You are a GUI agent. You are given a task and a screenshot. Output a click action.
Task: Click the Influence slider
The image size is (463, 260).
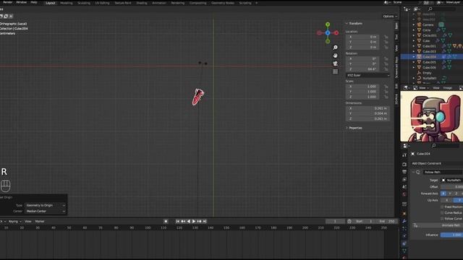click(x=451, y=235)
